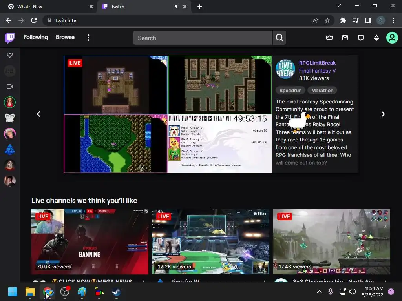Open the Whispers chat bubble icon
Screen dimensions: 402x301
pyautogui.click(x=360, y=38)
